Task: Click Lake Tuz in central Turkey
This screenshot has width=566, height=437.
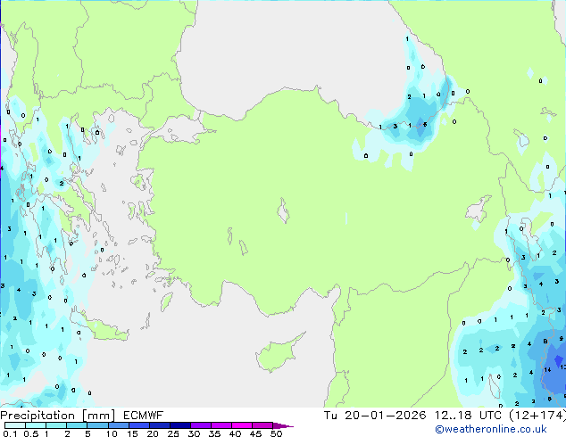Action: [284, 211]
